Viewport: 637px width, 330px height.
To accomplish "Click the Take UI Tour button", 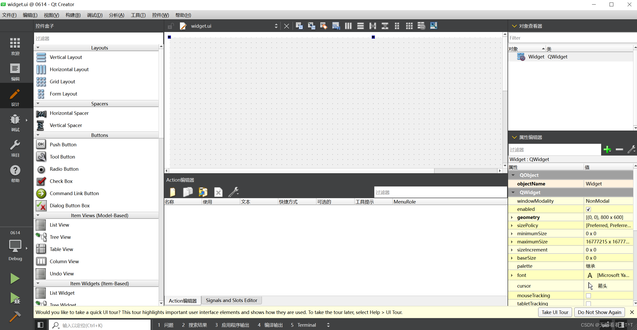I will point(555,312).
